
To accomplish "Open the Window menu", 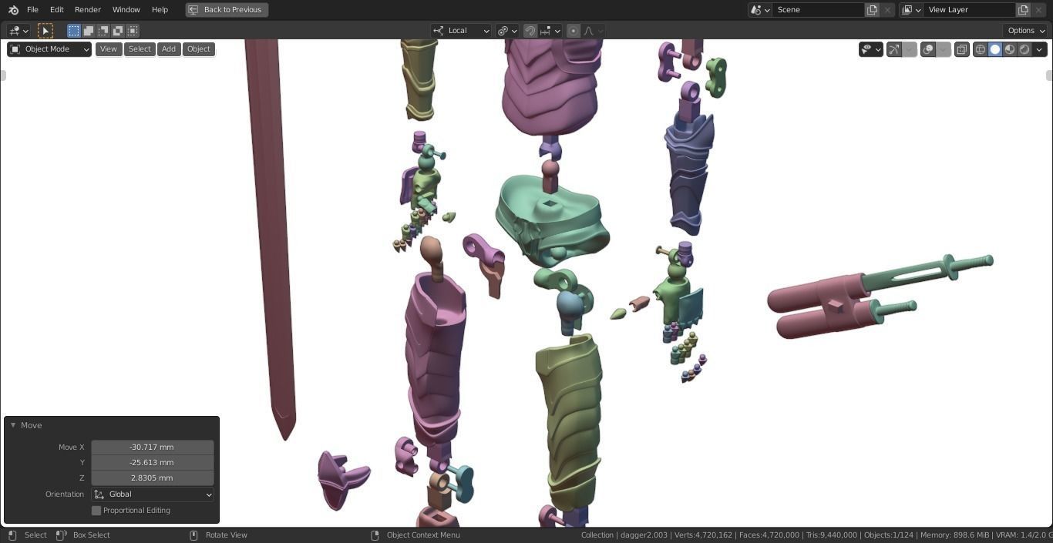I will click(126, 10).
